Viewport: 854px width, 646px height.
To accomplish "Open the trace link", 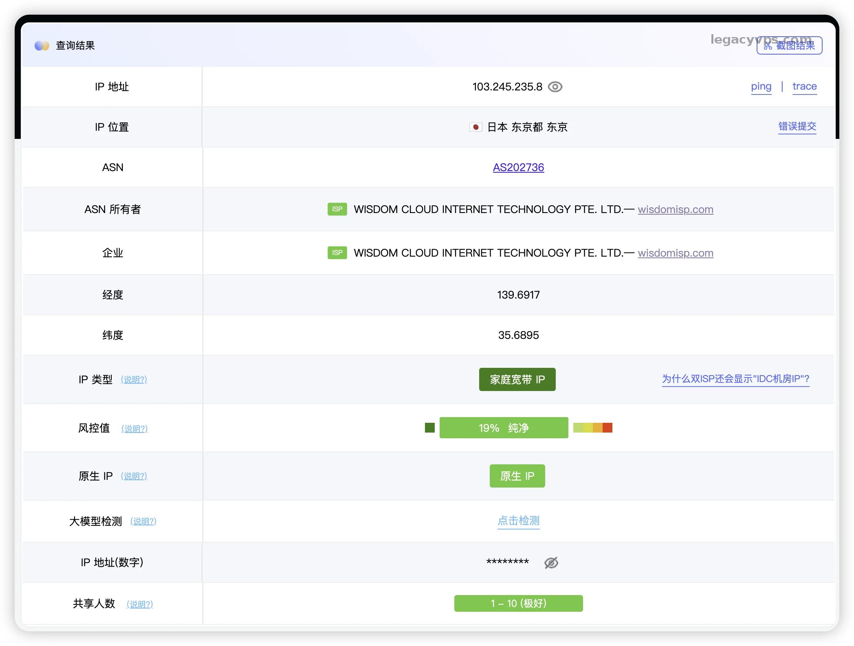I will pos(804,86).
